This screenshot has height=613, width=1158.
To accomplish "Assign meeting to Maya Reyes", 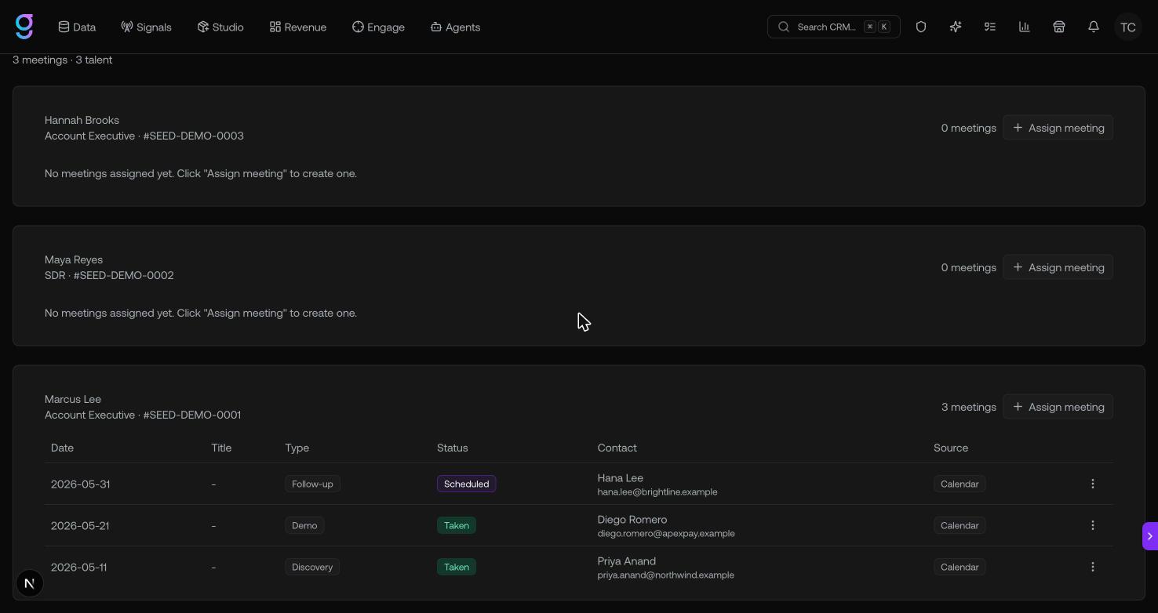I will (x=1058, y=267).
